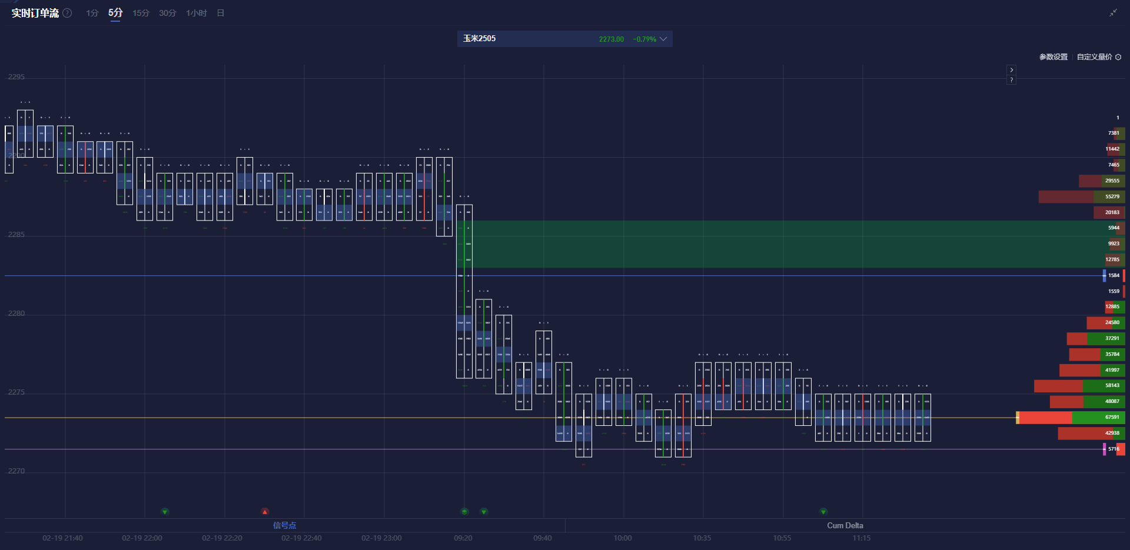Click the hexagon icon next to 自定义量价
This screenshot has height=550, width=1130.
[x=1118, y=57]
